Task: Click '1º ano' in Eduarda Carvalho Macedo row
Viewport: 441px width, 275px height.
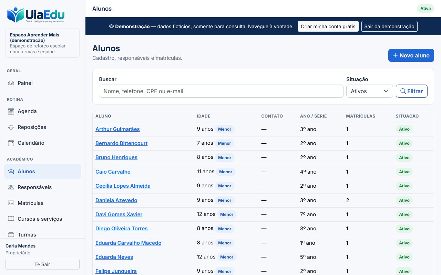Action: [x=308, y=243]
